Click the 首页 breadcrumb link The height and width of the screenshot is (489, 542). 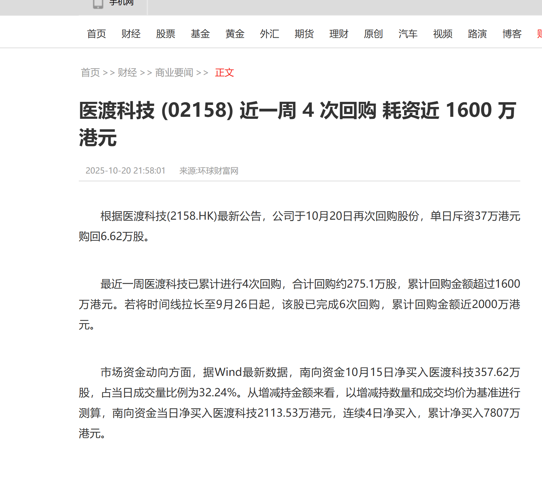click(x=90, y=73)
